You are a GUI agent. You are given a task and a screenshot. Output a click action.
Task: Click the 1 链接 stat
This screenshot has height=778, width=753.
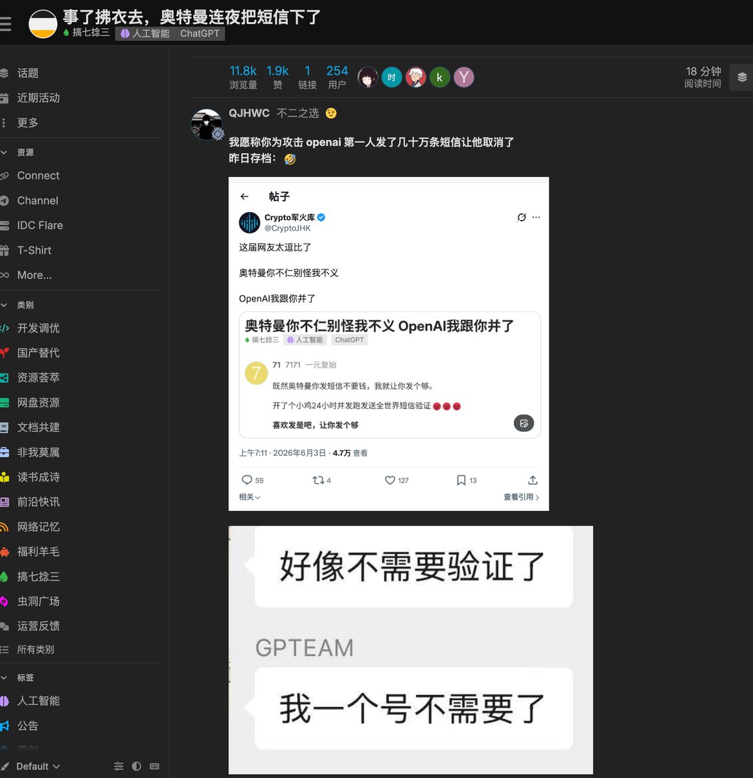[x=307, y=77]
